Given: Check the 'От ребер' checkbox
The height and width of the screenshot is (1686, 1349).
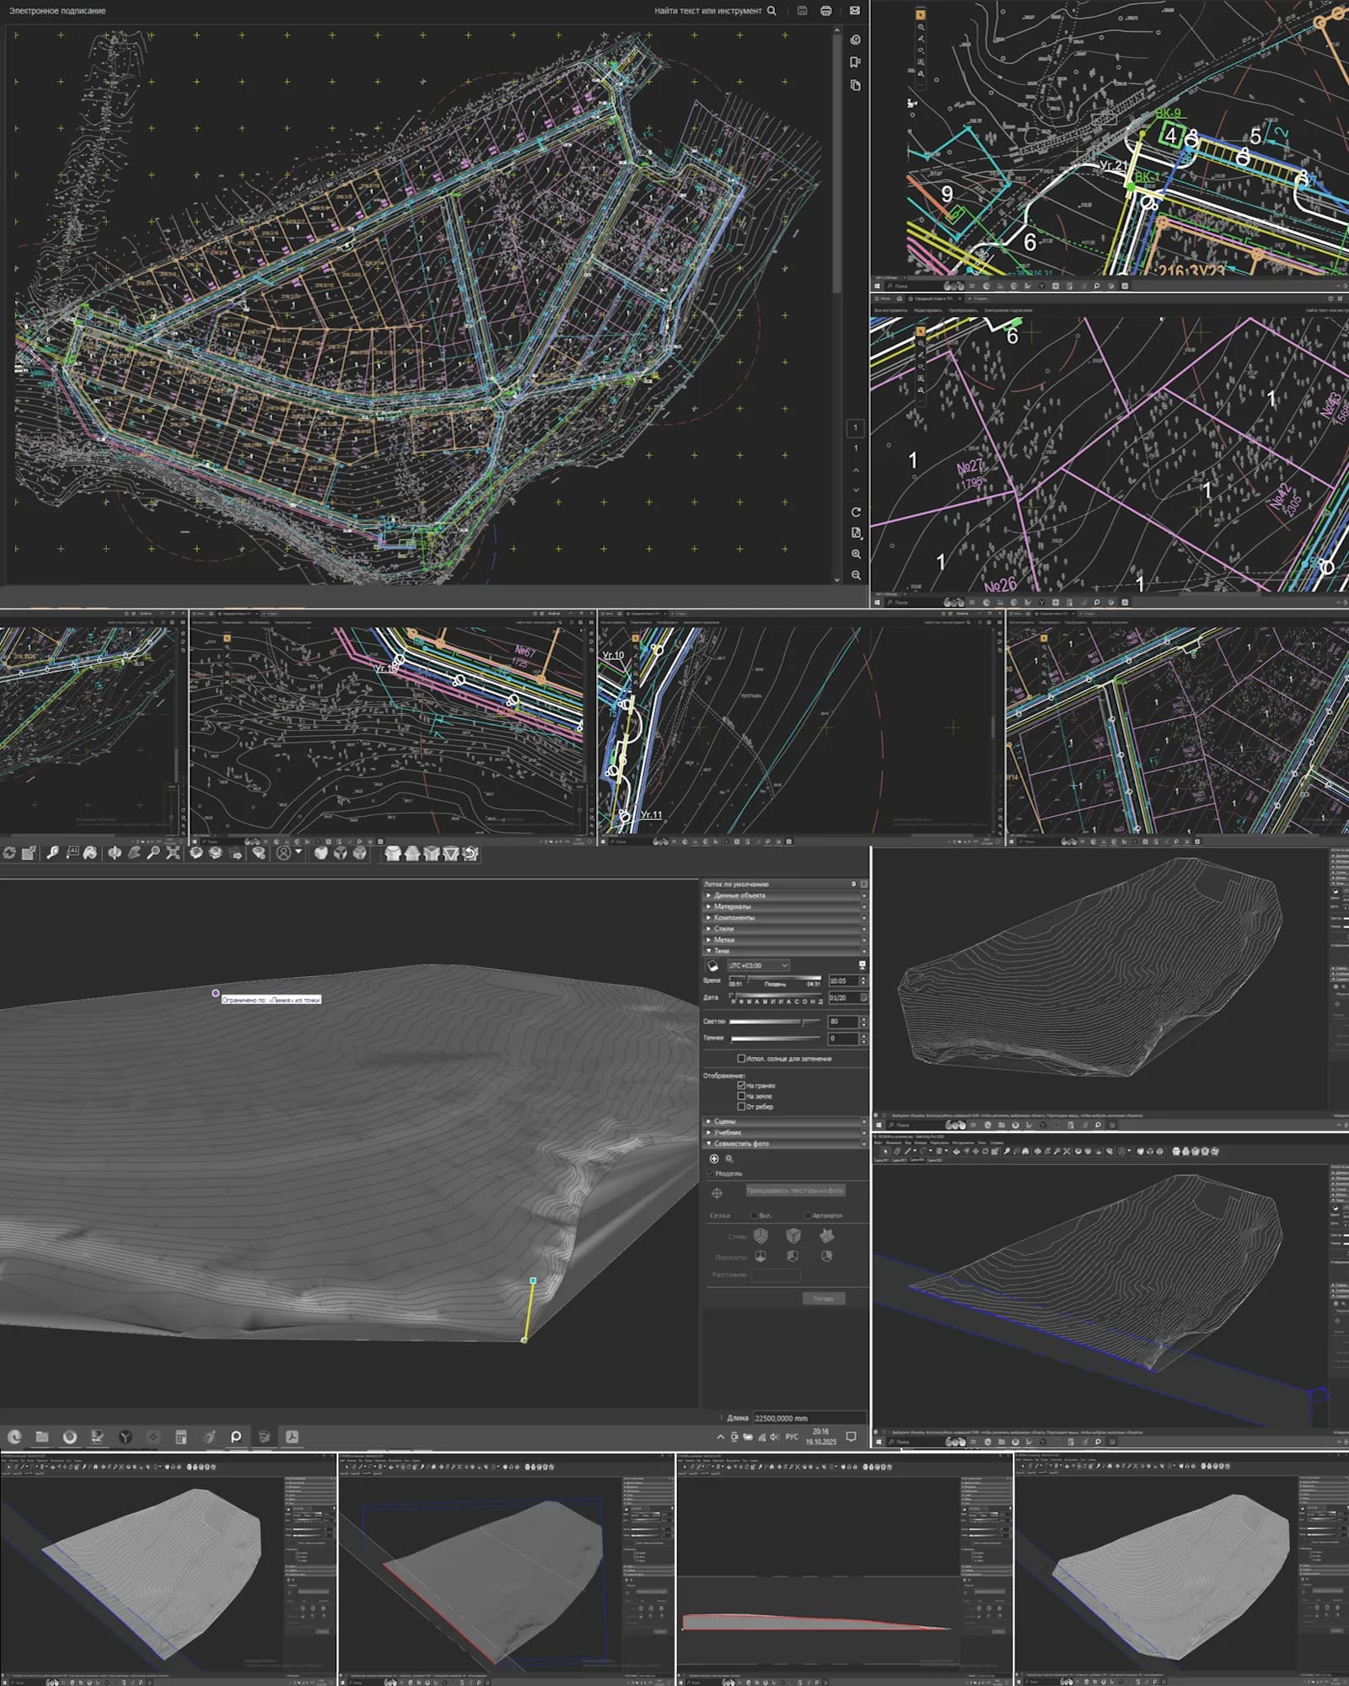Looking at the screenshot, I should pyautogui.click(x=741, y=1106).
